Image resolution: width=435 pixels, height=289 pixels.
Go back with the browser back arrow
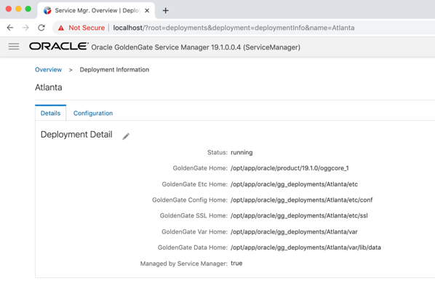[x=10, y=28]
